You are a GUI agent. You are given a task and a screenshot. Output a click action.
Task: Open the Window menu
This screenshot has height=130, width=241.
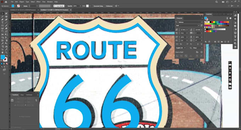(50, 2)
